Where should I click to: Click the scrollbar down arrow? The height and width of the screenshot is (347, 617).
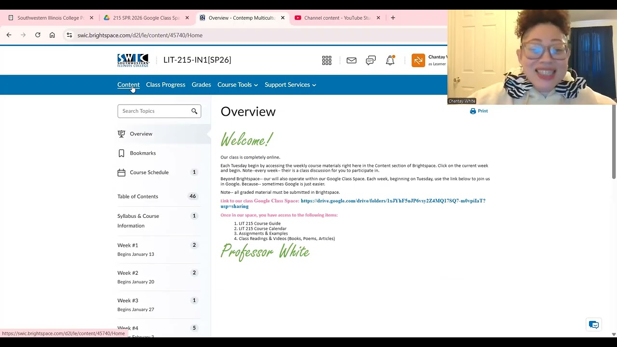[x=614, y=334]
